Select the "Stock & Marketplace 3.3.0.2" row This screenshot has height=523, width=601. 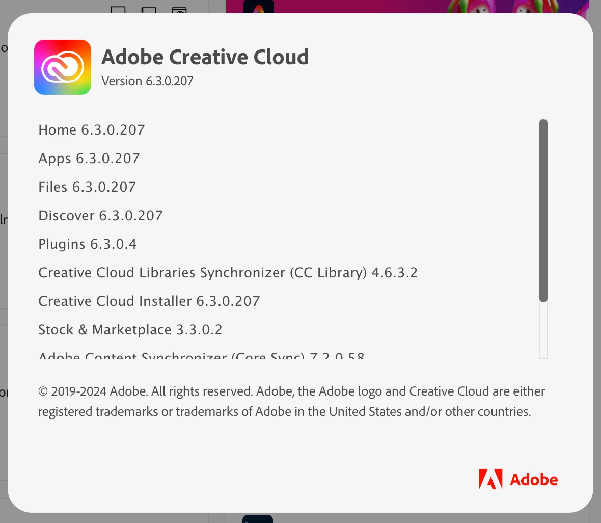point(130,330)
